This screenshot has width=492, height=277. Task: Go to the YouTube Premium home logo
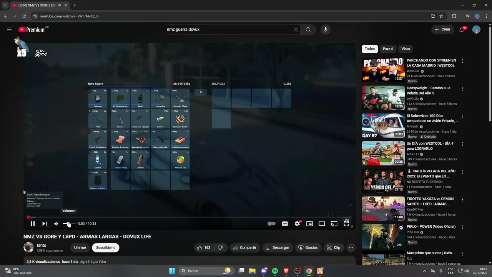tap(32, 29)
